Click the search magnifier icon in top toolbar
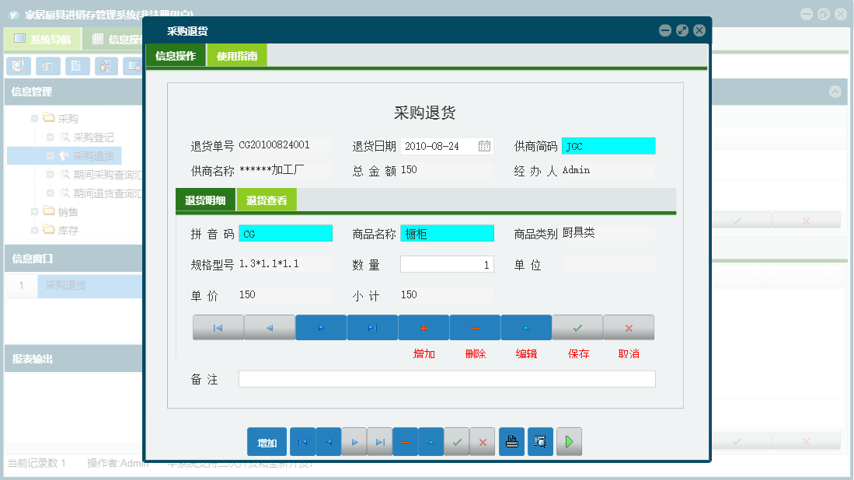The width and height of the screenshot is (854, 480). coord(18,66)
